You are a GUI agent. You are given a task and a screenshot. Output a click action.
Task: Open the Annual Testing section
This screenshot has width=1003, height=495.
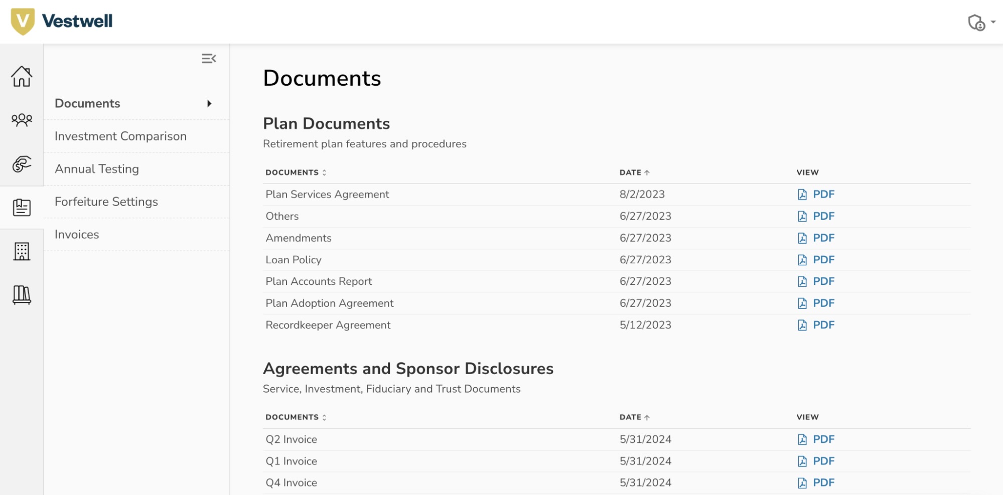point(96,169)
